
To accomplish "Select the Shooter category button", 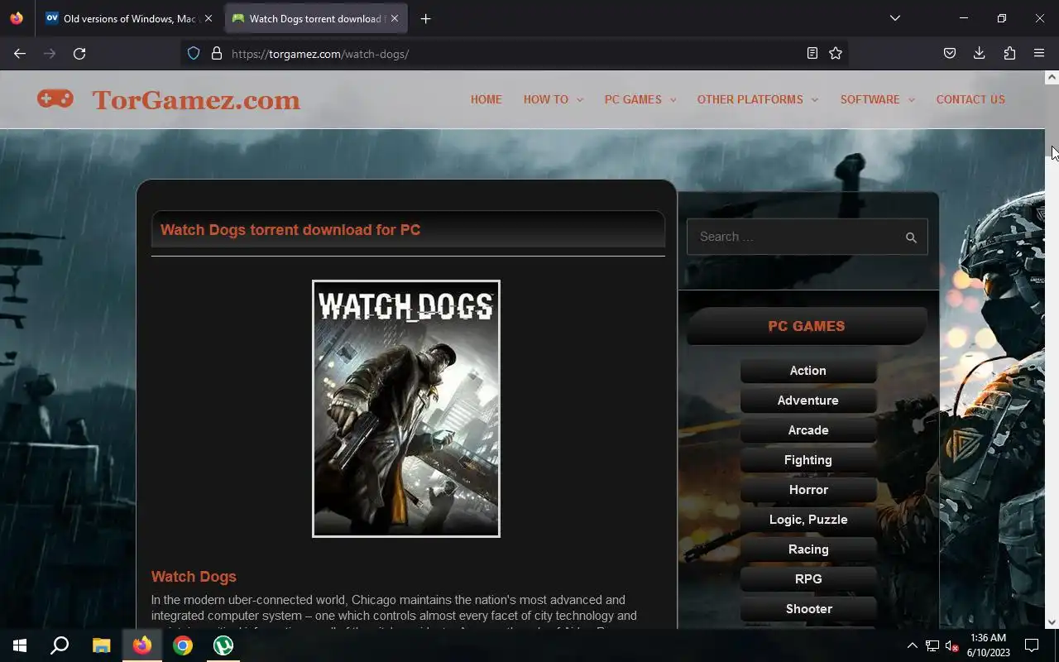I will 808,609.
